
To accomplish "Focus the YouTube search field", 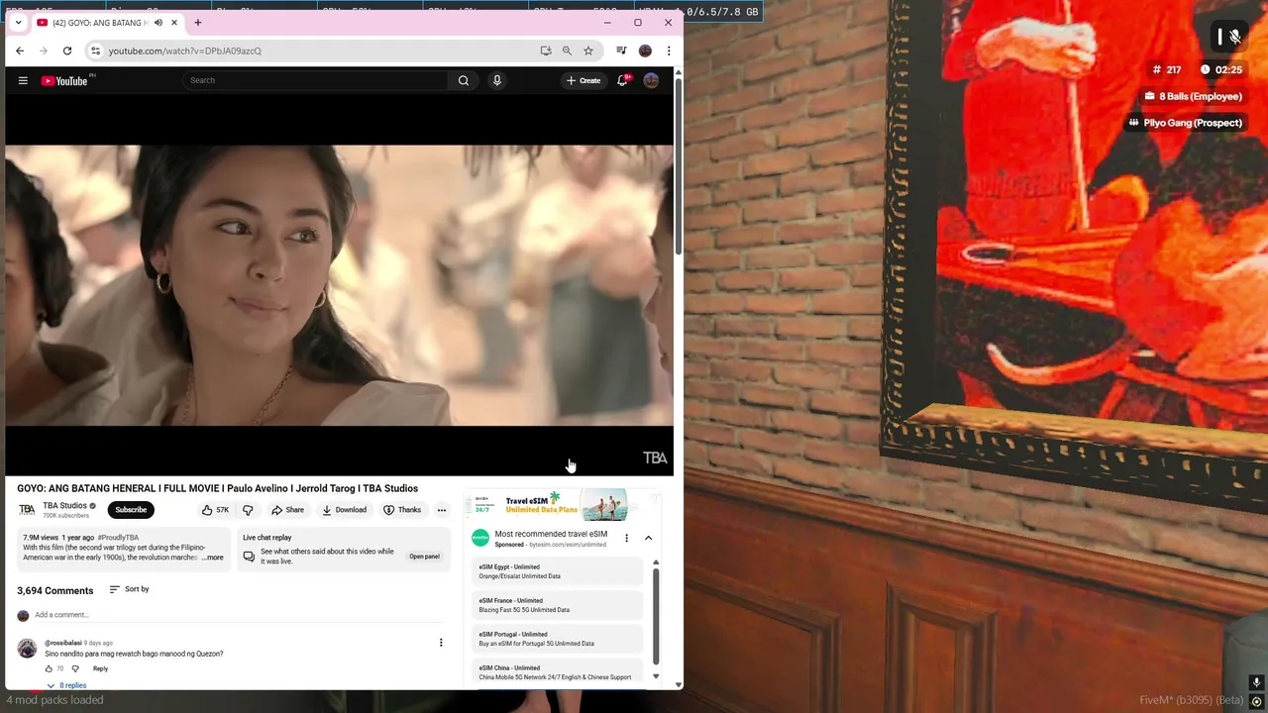I will tap(317, 80).
